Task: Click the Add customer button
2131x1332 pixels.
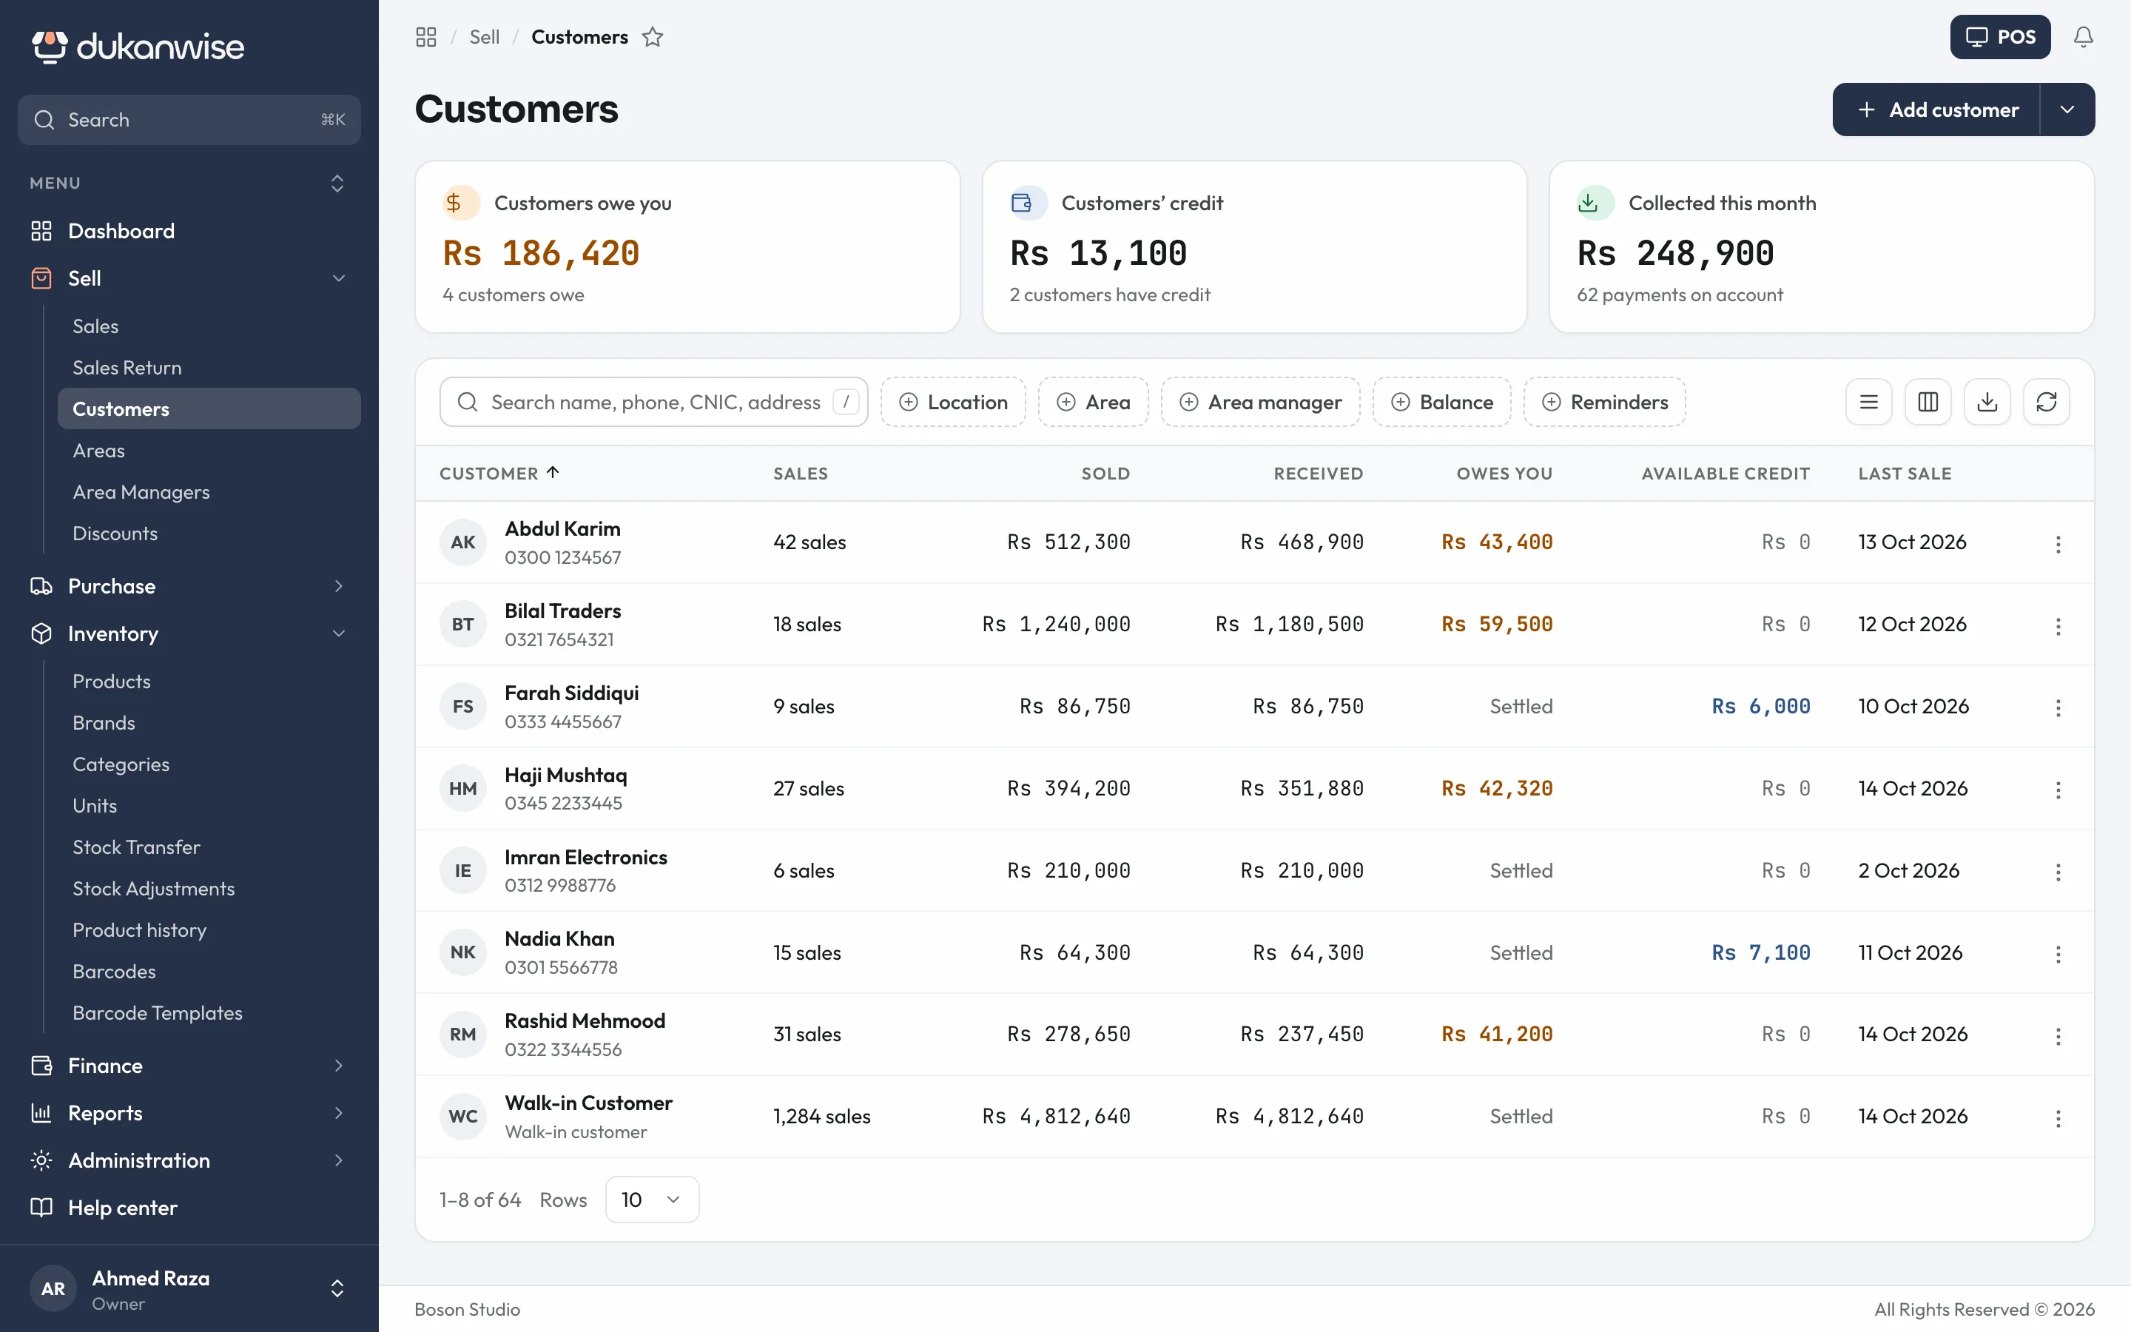Action: coord(1936,110)
